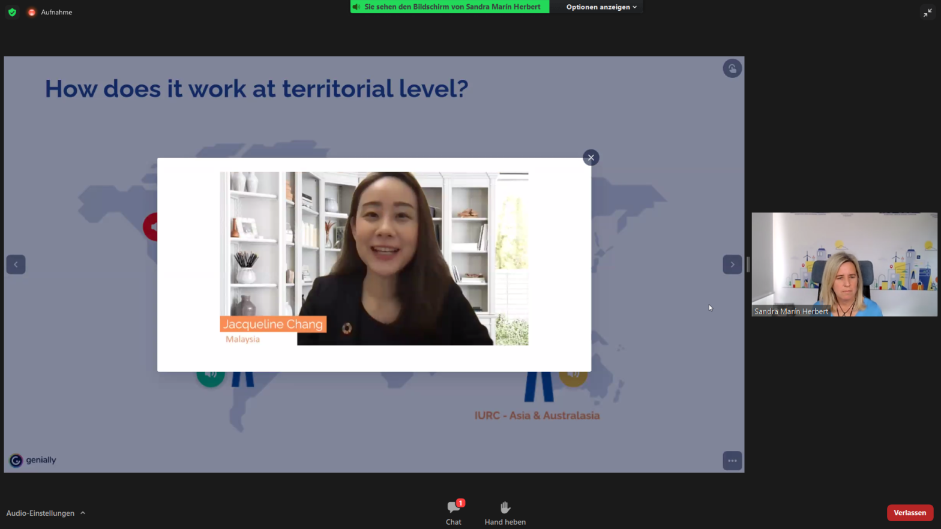Click the divider handle beside the video panel
941x529 pixels.
(x=748, y=264)
